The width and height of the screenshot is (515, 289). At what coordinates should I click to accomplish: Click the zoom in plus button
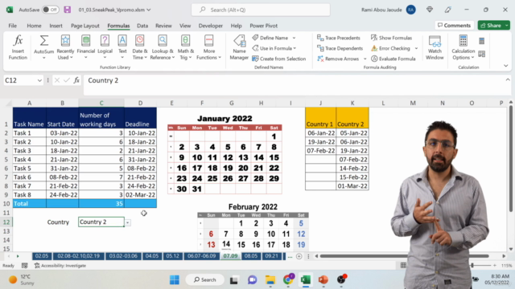[x=495, y=266]
